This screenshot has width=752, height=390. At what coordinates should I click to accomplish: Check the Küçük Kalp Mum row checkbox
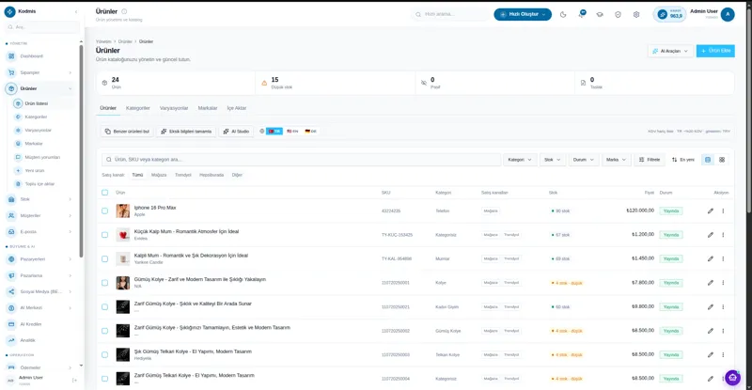104,235
